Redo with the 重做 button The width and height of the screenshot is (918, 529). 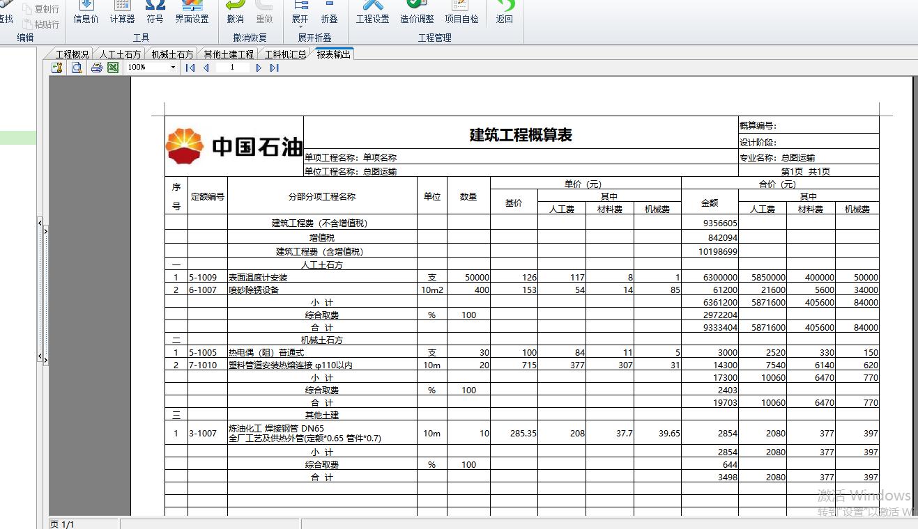click(x=264, y=13)
